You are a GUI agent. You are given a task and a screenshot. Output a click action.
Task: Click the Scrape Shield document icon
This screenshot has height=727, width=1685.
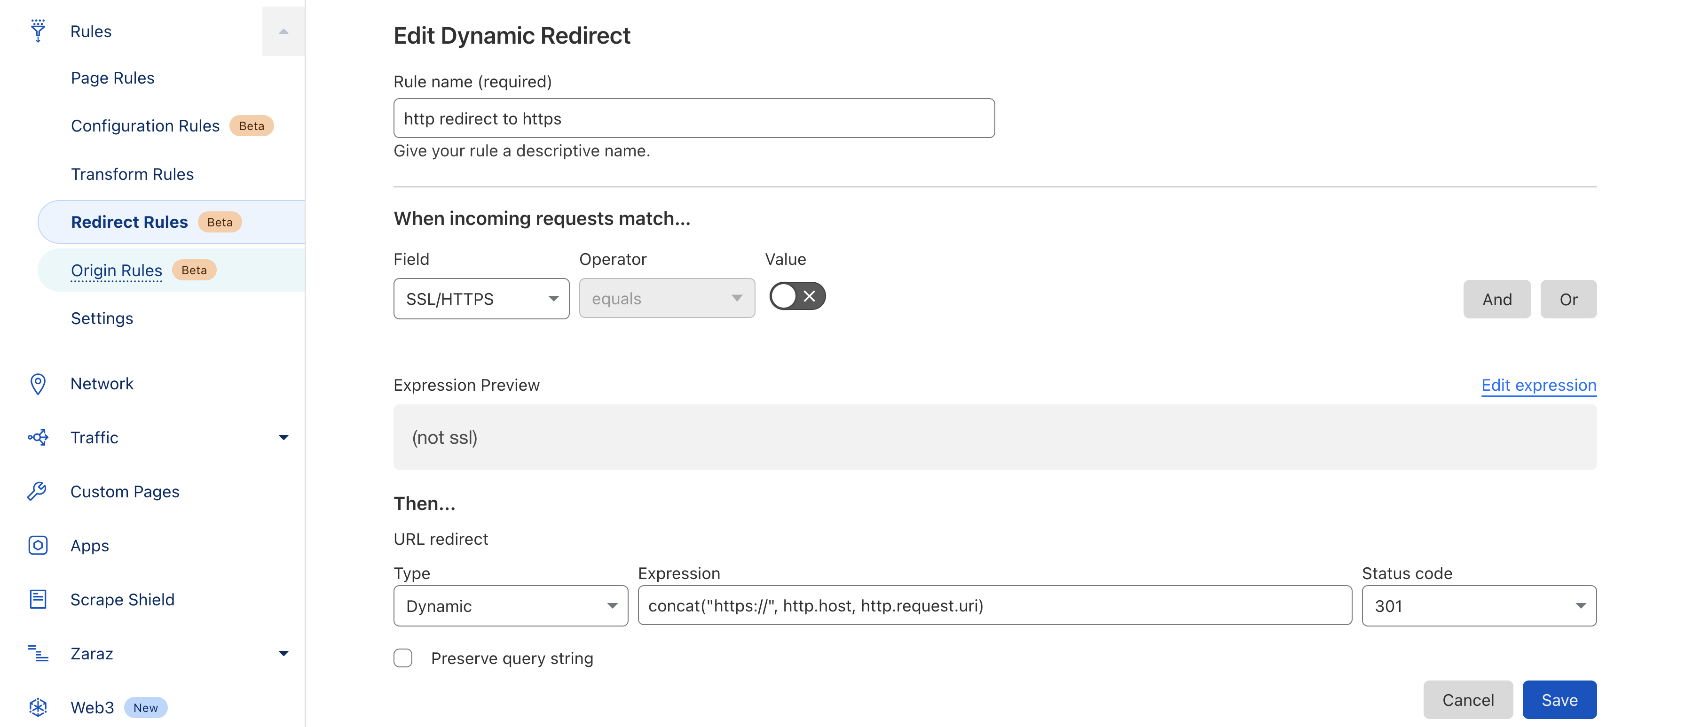coord(38,599)
